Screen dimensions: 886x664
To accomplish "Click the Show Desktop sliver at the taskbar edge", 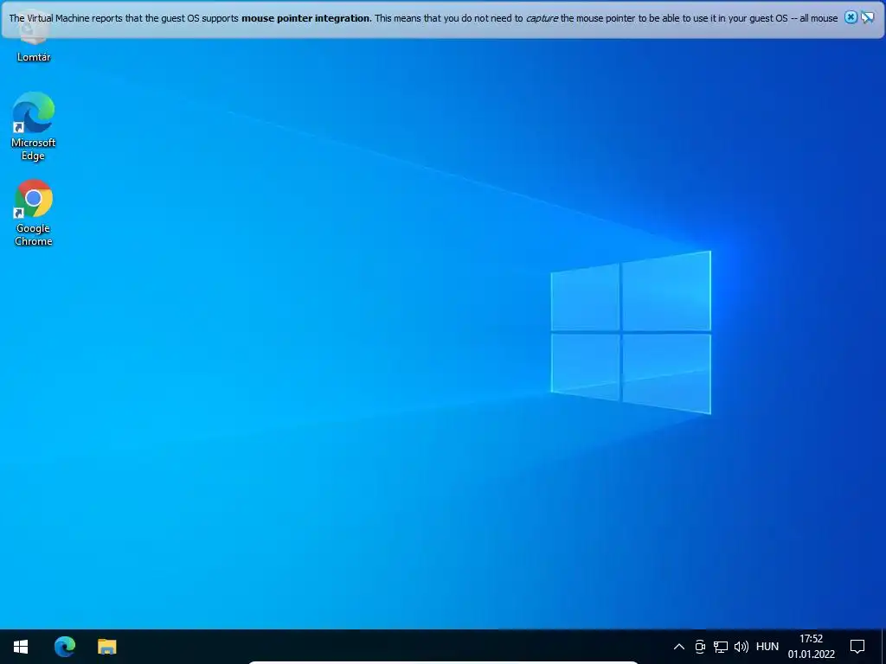I will pos(883,647).
